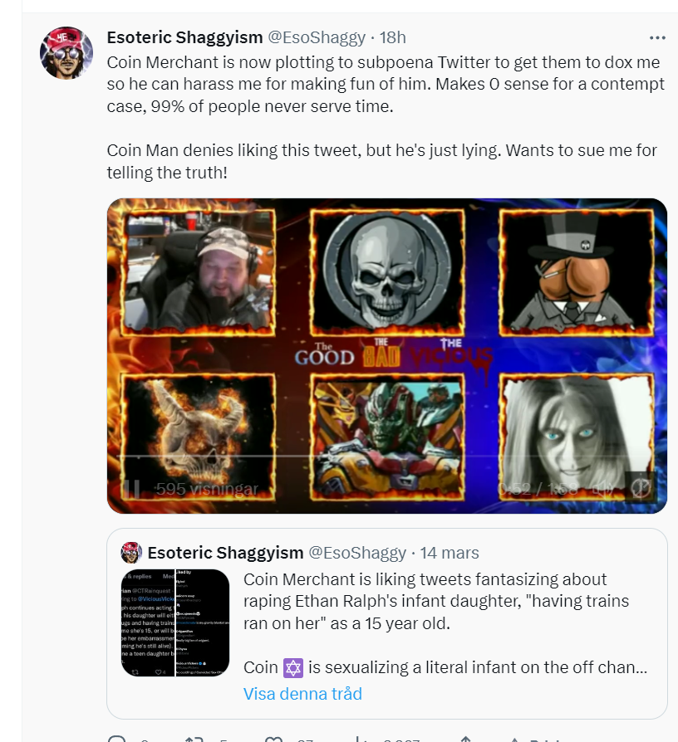Pause the playing video
Image resolution: width=678 pixels, height=742 pixels.
pyautogui.click(x=131, y=489)
